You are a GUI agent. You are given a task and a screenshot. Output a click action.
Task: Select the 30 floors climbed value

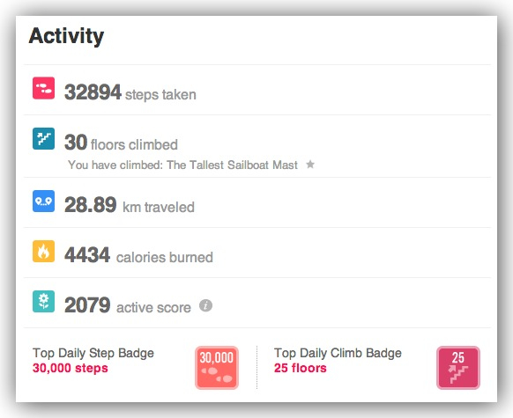click(x=76, y=143)
